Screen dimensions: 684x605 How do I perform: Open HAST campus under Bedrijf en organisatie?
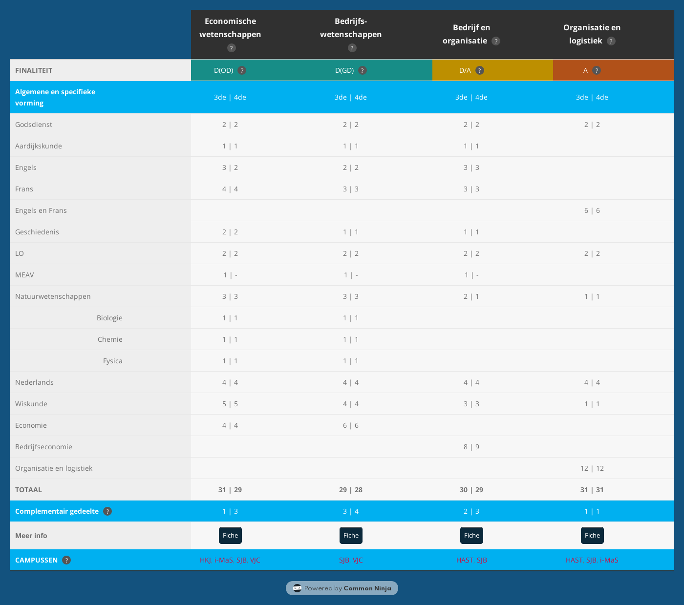(465, 560)
